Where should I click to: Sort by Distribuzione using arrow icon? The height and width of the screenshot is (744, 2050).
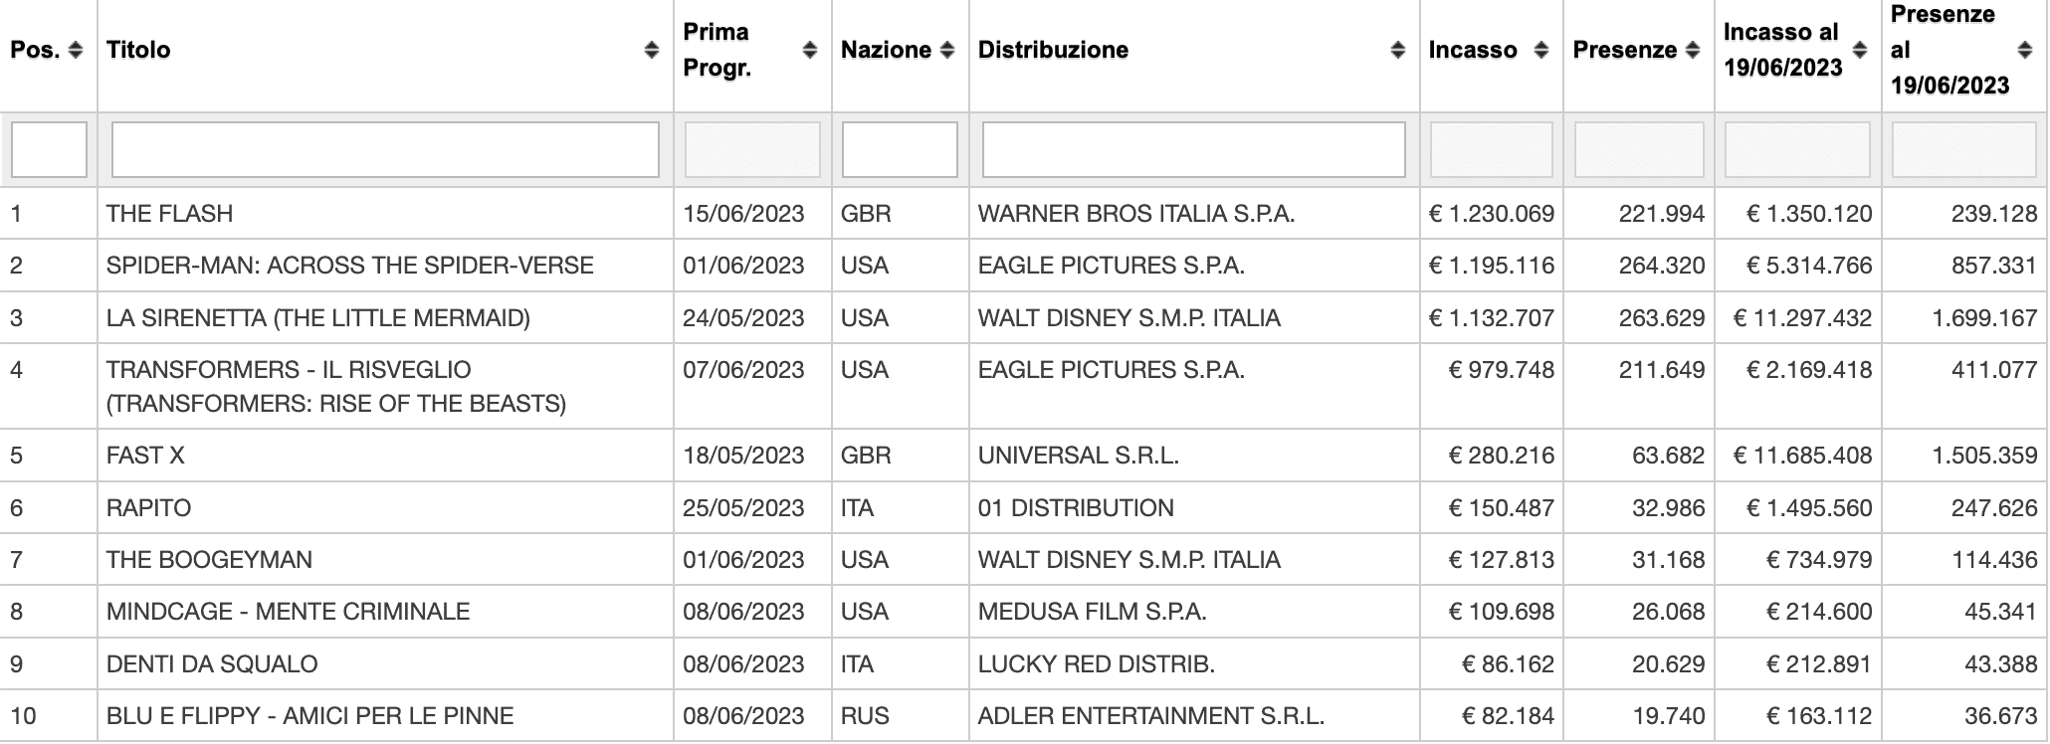(1398, 50)
